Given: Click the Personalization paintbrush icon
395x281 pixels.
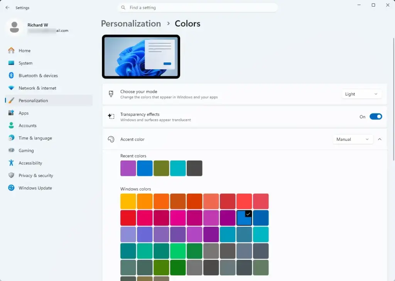Looking at the screenshot, I should (x=11, y=100).
